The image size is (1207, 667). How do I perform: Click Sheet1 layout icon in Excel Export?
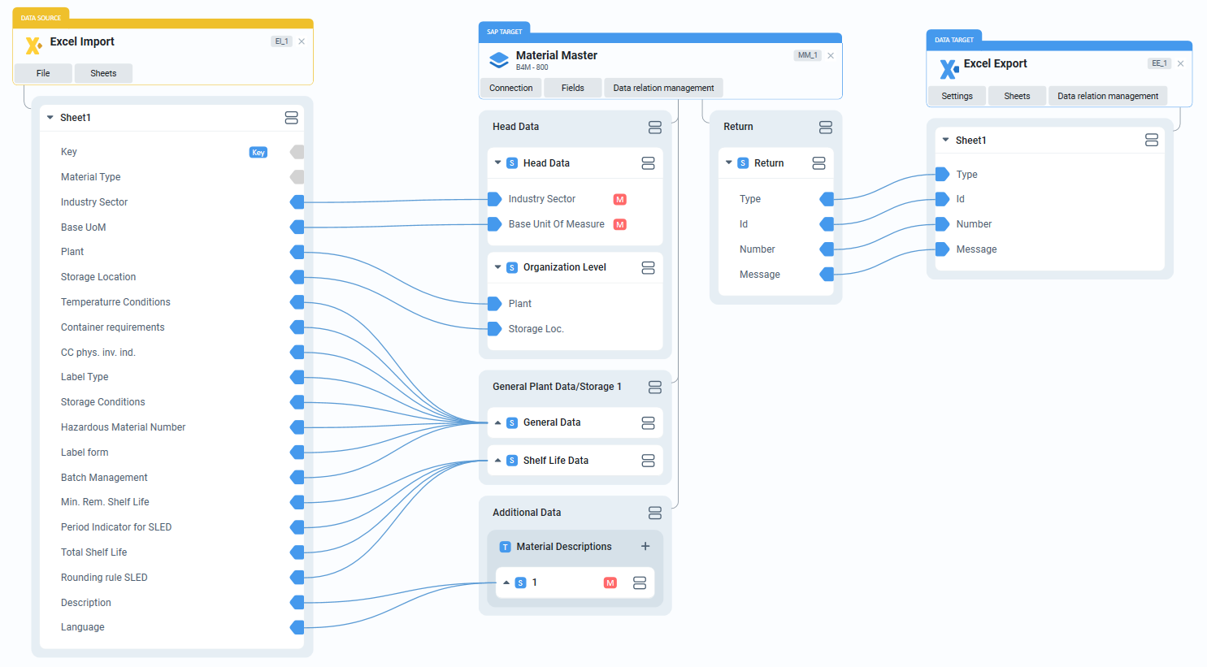click(x=1152, y=140)
